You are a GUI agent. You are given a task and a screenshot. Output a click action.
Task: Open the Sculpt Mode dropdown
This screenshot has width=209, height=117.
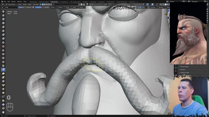pos(11,4)
